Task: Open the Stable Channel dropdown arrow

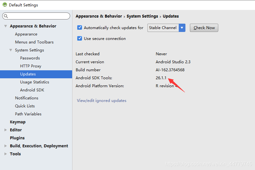Action: (182, 28)
